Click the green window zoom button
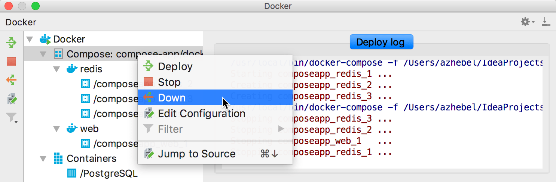Image resolution: width=556 pixels, height=182 pixels. tap(36, 6)
